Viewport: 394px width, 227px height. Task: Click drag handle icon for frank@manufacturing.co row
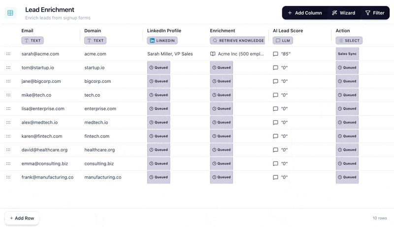8,177
